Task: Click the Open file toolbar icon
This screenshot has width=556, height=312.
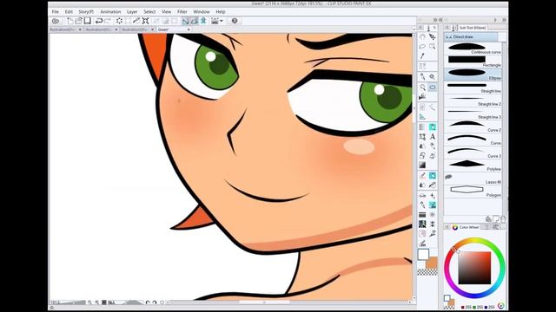Action: [79, 21]
